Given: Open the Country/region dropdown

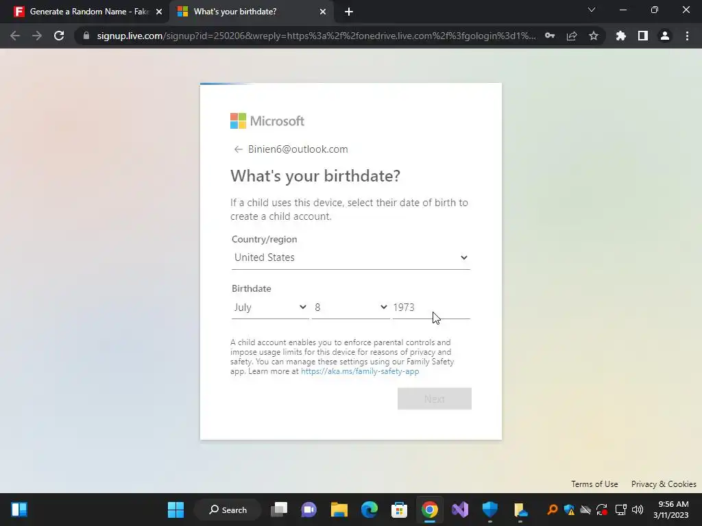Looking at the screenshot, I should pyautogui.click(x=350, y=258).
